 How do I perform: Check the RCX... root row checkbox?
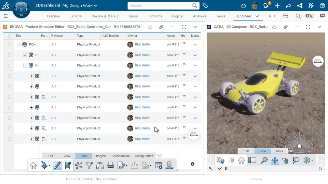click(x=10, y=44)
